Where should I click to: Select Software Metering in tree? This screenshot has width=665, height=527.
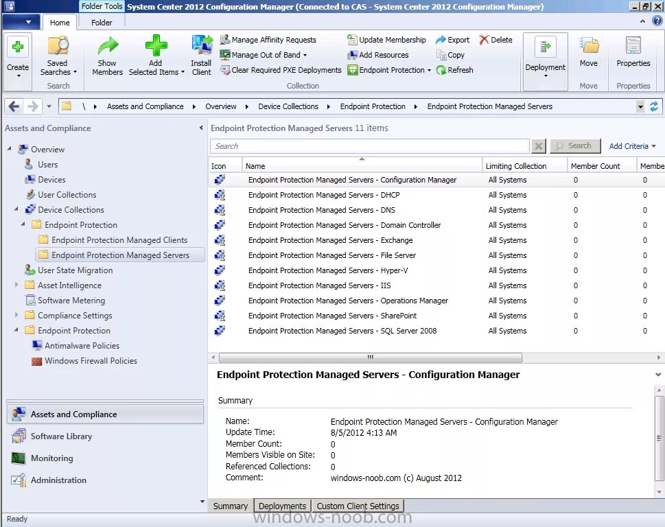coord(71,301)
